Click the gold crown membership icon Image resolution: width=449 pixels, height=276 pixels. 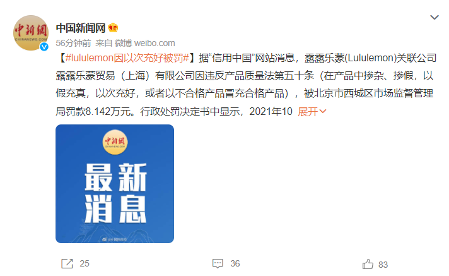(x=113, y=28)
